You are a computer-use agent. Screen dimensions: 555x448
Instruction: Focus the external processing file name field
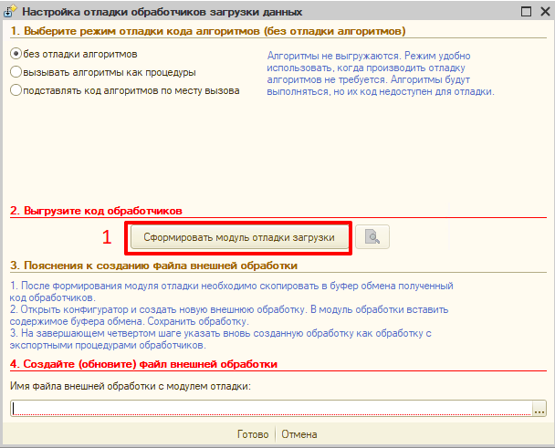(x=271, y=409)
